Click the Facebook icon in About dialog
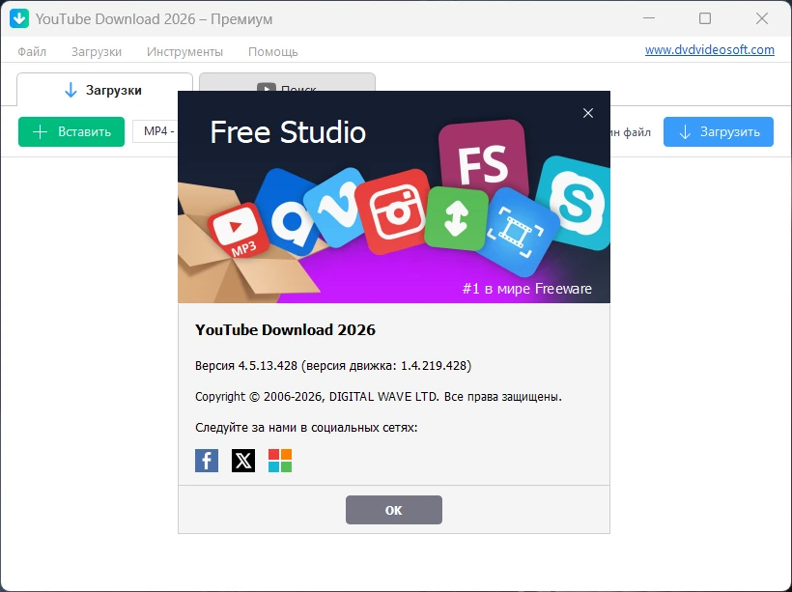Screen dimensions: 792x592 click(207, 460)
